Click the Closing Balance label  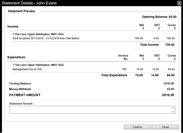click(x=20, y=84)
